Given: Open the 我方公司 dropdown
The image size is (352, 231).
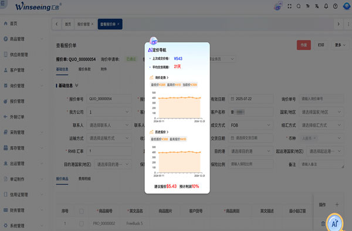Looking at the screenshot, I should [x=109, y=112].
